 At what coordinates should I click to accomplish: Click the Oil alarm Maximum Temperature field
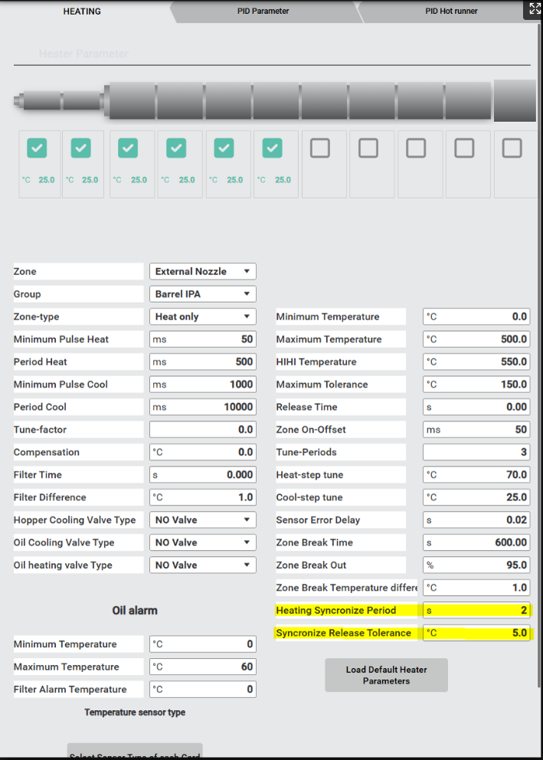(x=202, y=667)
